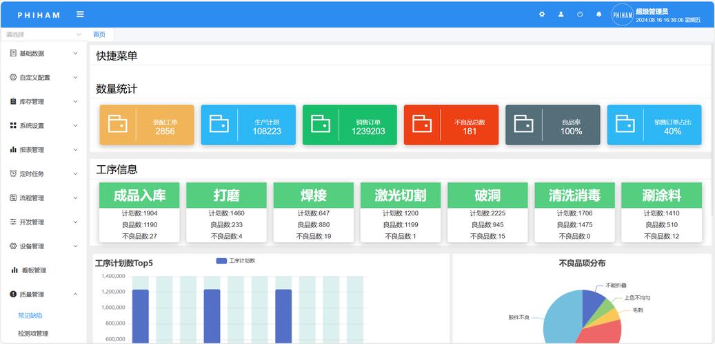Click the 破洞 process header
Viewport: 715px width, 344px height.
point(487,195)
